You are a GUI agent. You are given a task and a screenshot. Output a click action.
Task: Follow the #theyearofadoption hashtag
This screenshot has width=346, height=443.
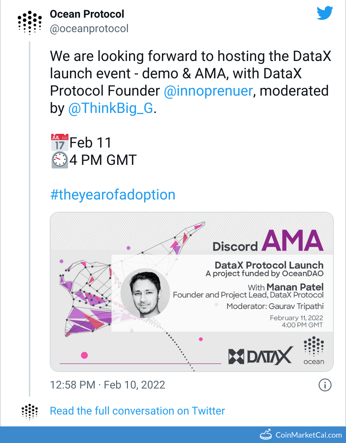pyautogui.click(x=112, y=195)
